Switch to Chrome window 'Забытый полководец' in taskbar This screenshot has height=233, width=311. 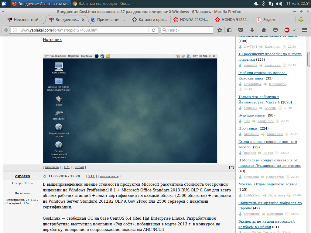(101, 4)
